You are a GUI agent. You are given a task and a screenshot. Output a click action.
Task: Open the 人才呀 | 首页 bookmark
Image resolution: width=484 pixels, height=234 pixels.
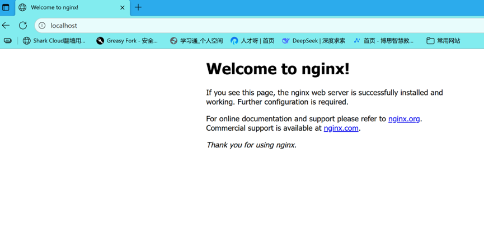tap(252, 41)
